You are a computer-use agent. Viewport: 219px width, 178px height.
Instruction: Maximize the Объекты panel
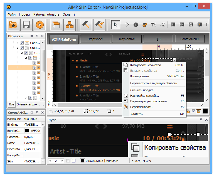tap(32, 36)
